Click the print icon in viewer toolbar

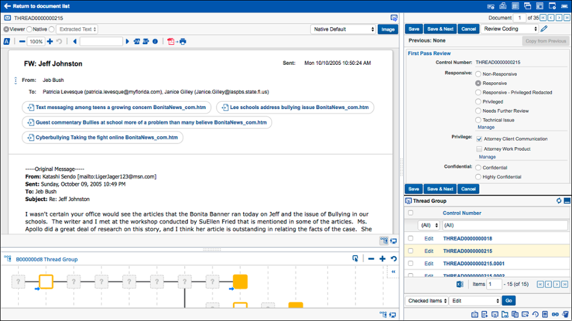point(183,42)
